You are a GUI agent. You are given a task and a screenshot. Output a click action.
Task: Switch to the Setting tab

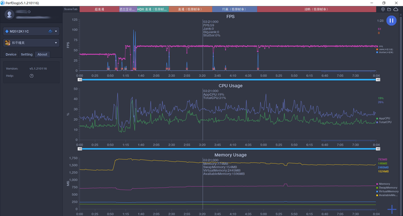coord(27,54)
